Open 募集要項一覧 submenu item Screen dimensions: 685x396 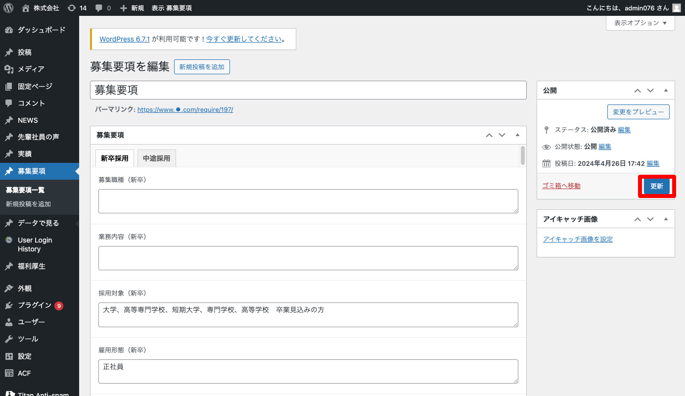coord(25,190)
